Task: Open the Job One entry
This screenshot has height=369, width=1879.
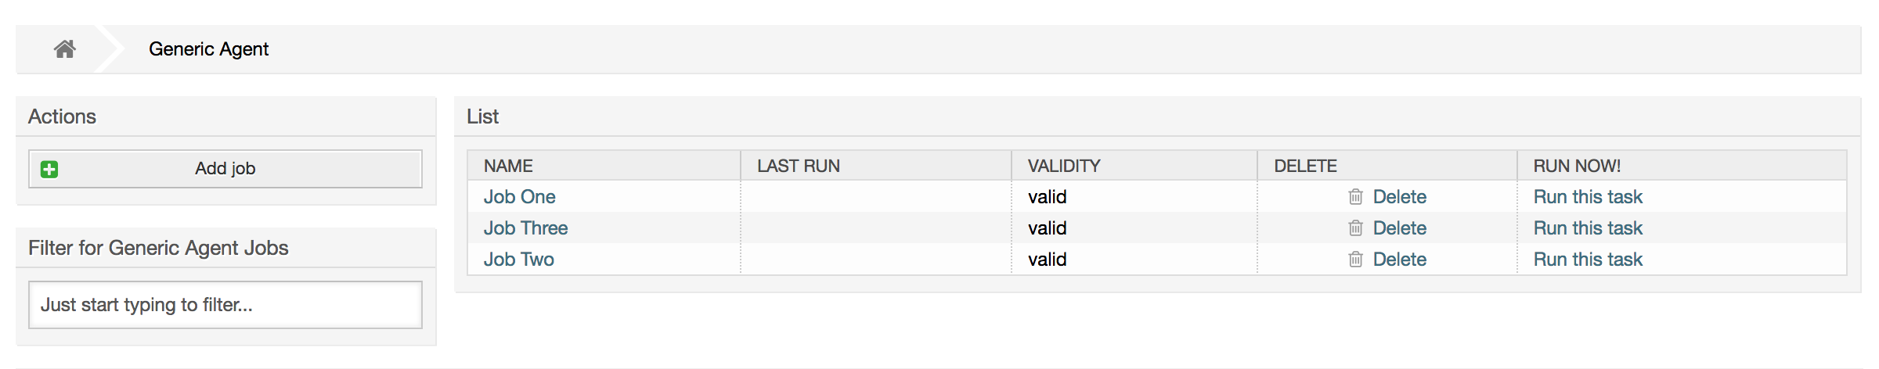Action: (519, 197)
